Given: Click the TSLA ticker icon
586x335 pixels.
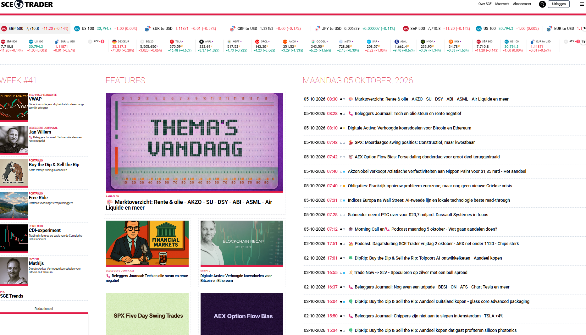Looking at the screenshot, I should pos(172,41).
